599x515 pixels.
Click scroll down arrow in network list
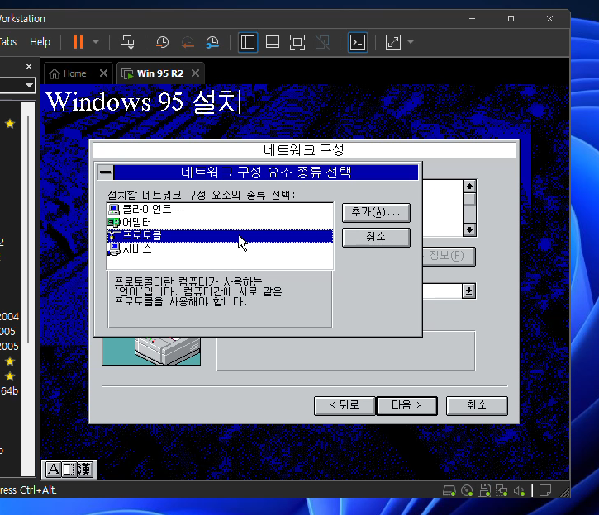(469, 229)
